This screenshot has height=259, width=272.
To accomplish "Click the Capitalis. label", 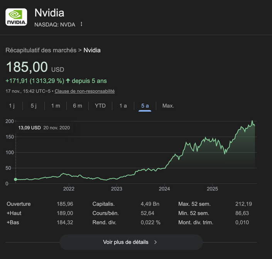I will click(103, 204).
